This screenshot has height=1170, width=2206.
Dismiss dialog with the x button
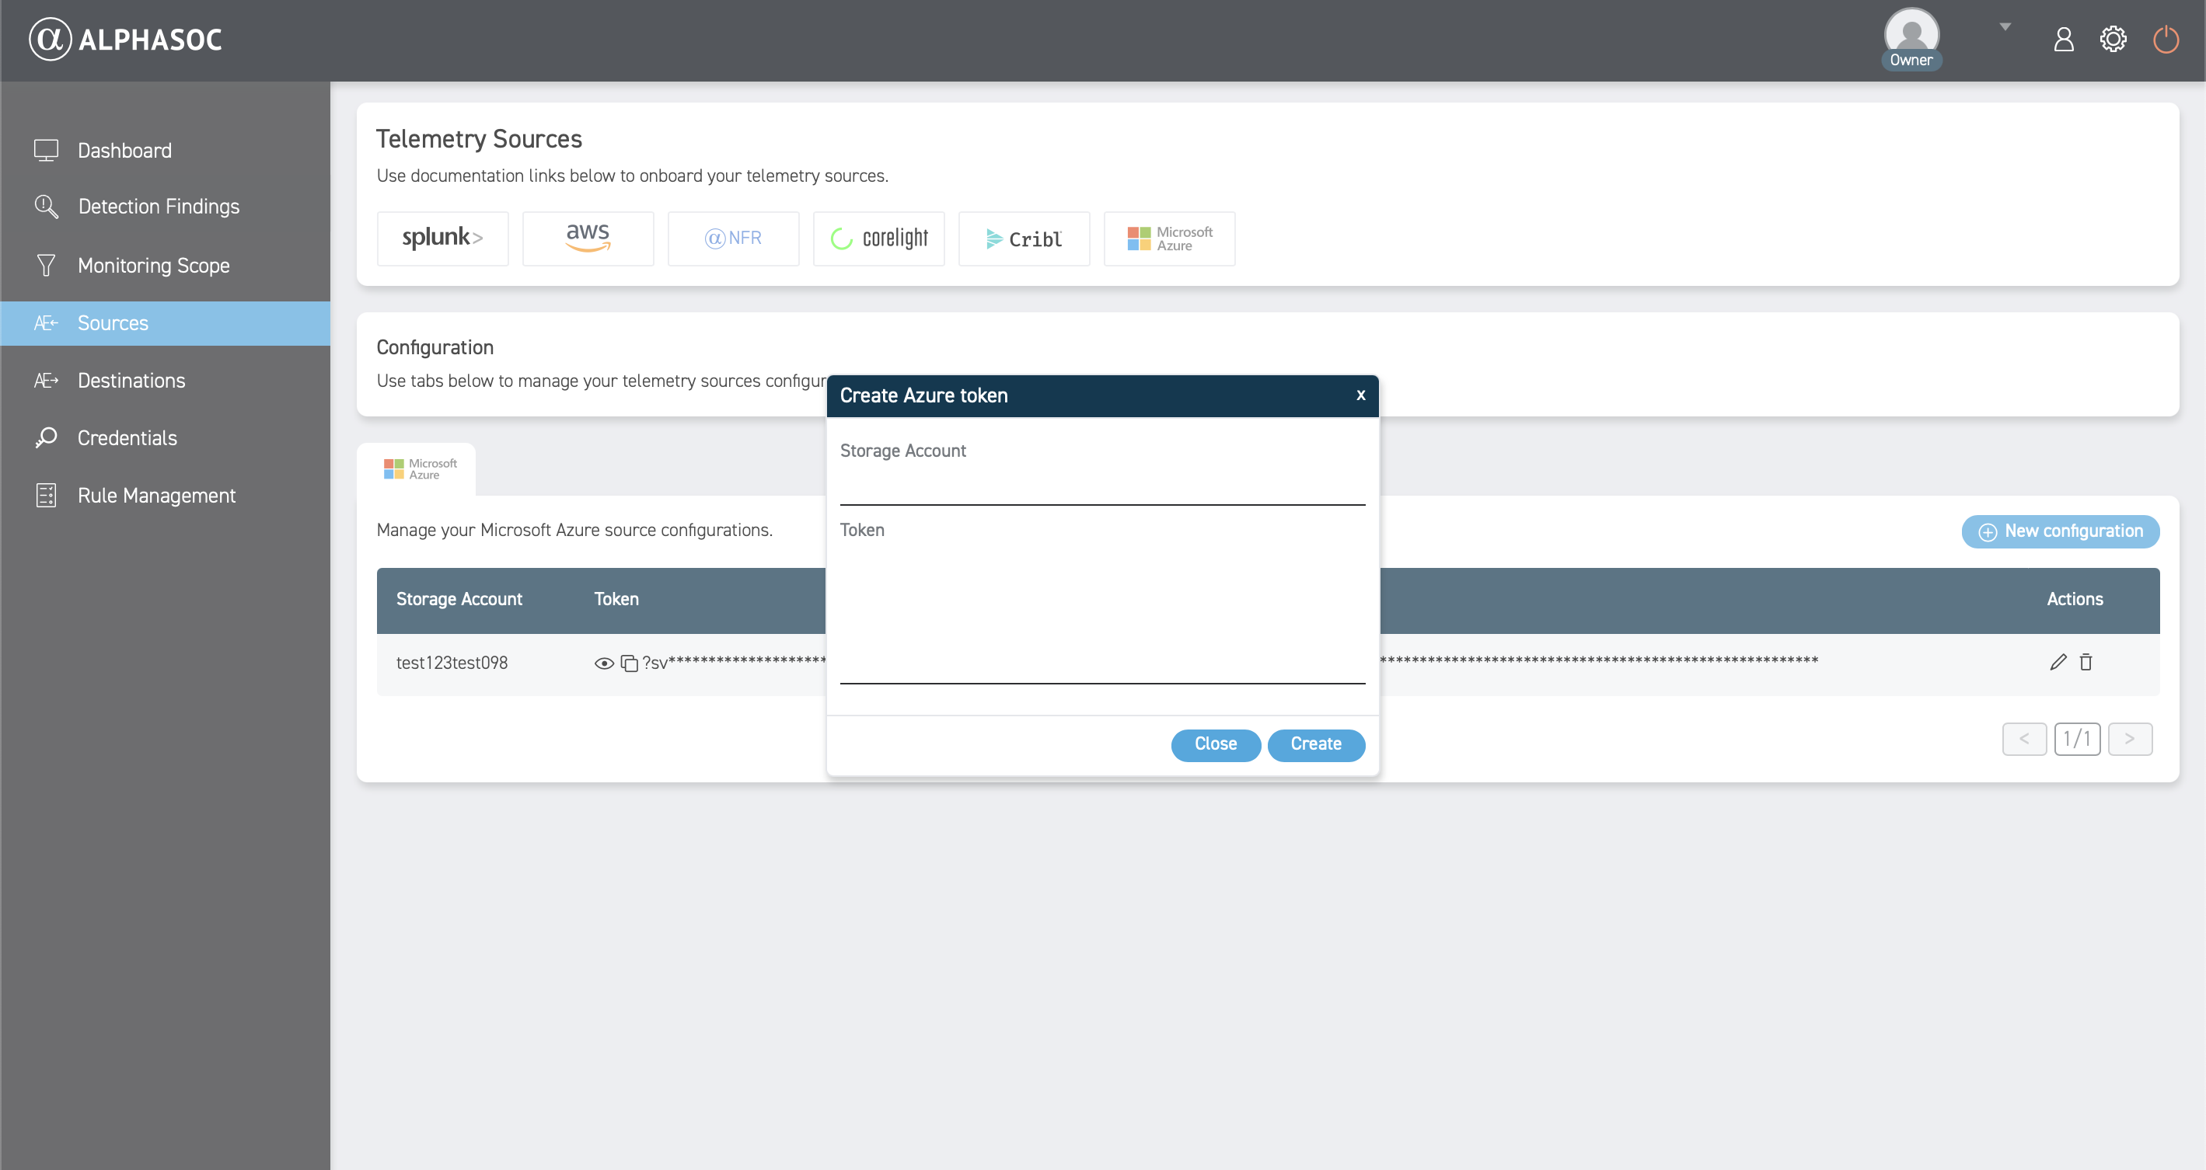click(1360, 395)
